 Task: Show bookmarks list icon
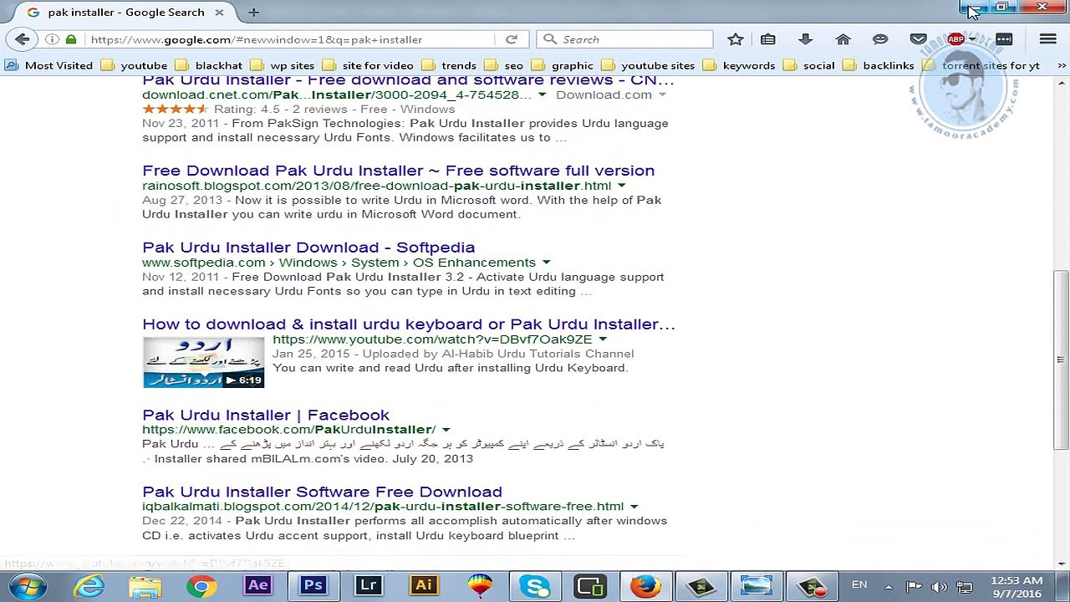click(767, 39)
